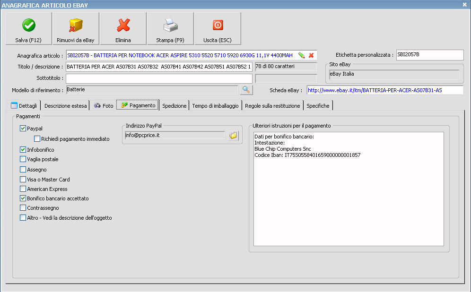Go to the Spedizione tab

pos(174,106)
